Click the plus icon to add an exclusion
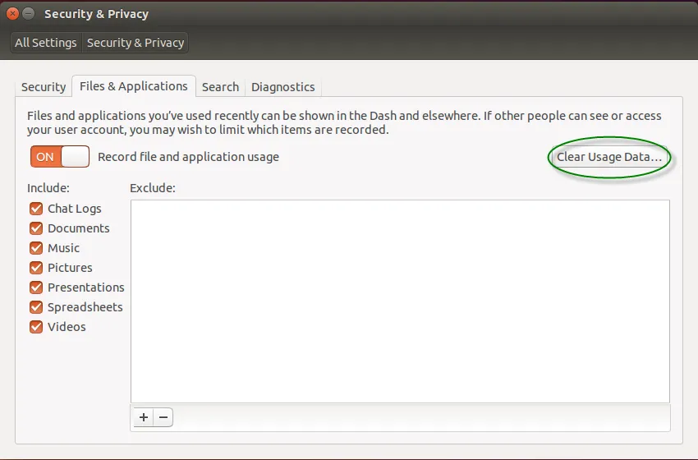 pyautogui.click(x=144, y=417)
